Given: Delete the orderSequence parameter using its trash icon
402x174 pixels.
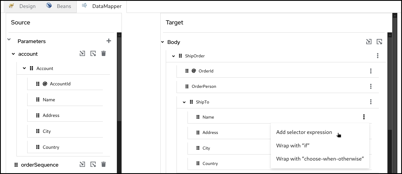Looking at the screenshot, I should 103,164.
